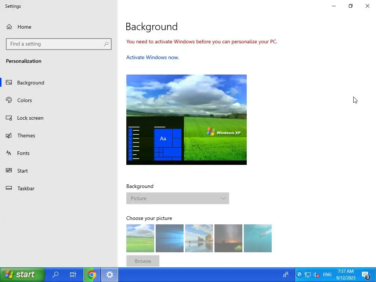
Task: Click the Background picture icon in the sidebar
Action: coord(9,83)
